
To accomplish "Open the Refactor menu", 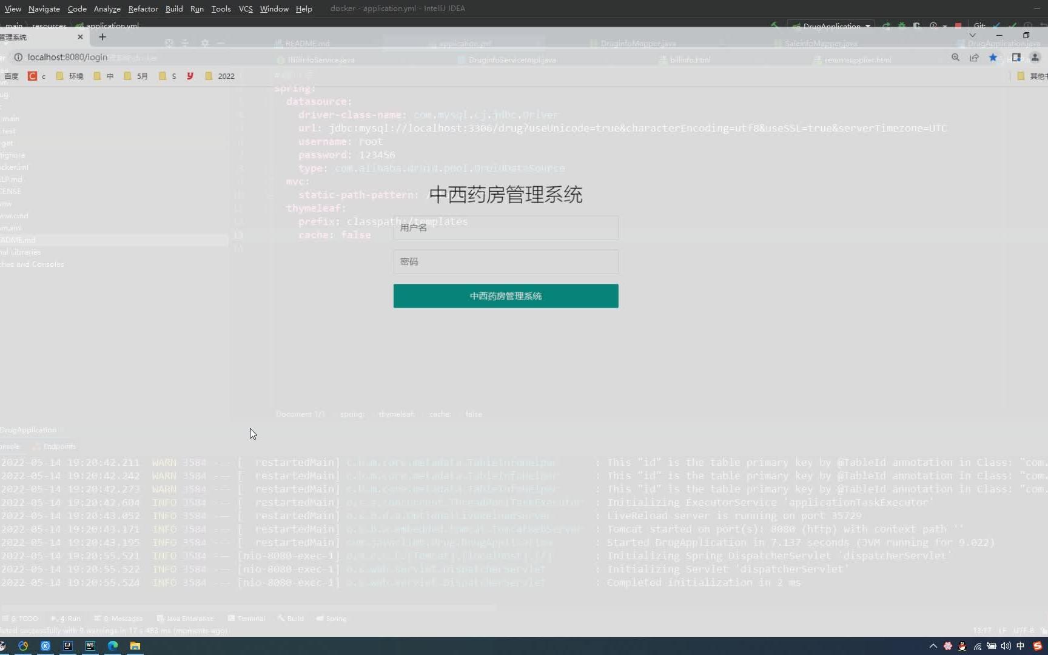I will (143, 8).
